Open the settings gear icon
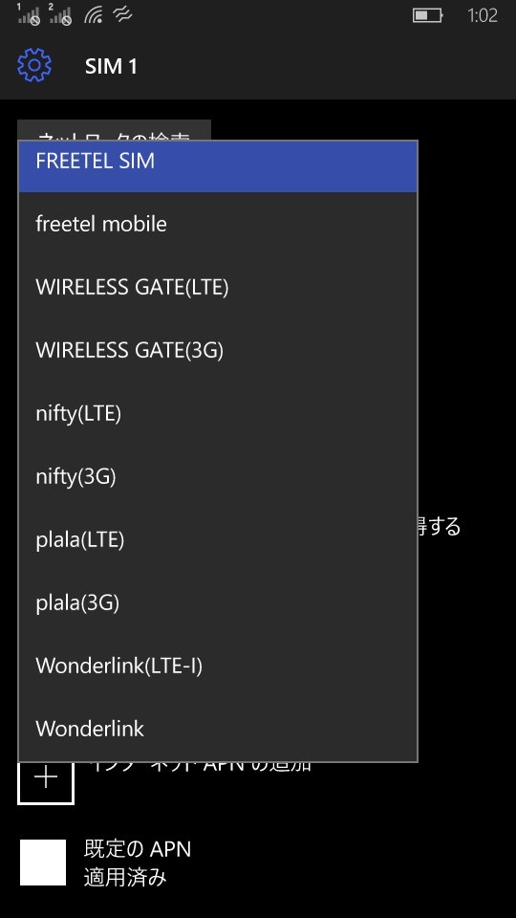Image resolution: width=516 pixels, height=918 pixels. tap(34, 65)
